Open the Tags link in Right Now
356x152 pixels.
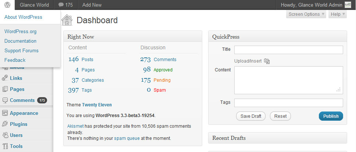point(87,90)
